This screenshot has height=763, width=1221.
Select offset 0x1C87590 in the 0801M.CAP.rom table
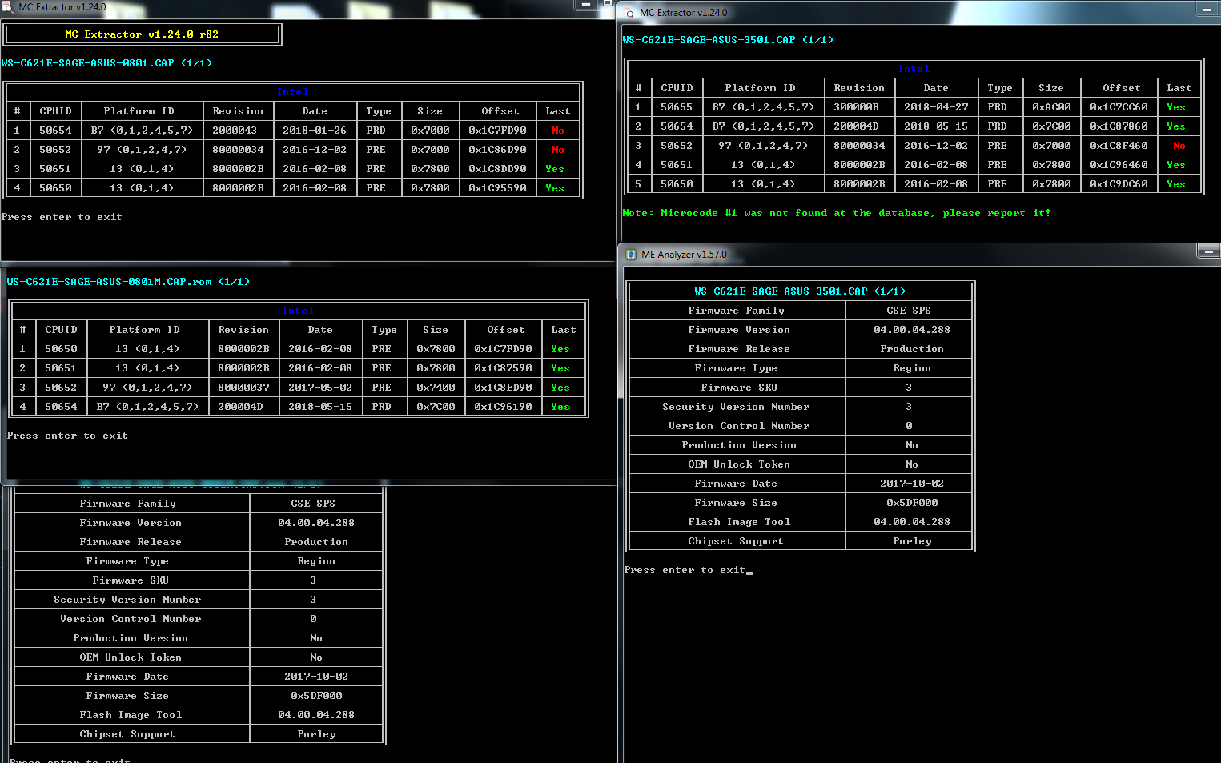point(504,368)
